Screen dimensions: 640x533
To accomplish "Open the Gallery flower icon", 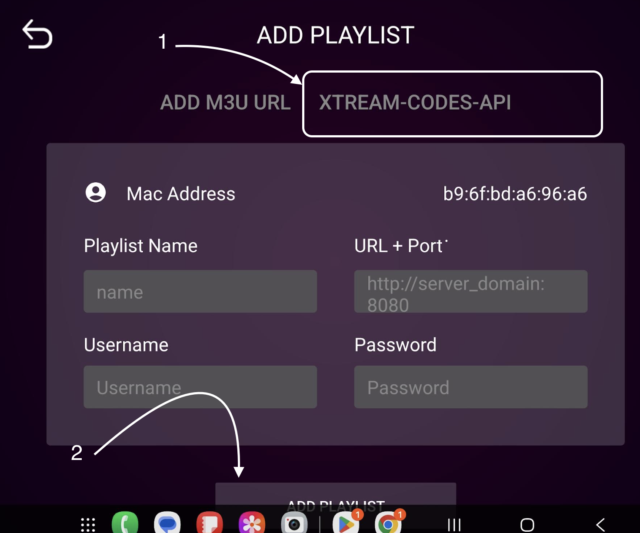I will point(252,523).
